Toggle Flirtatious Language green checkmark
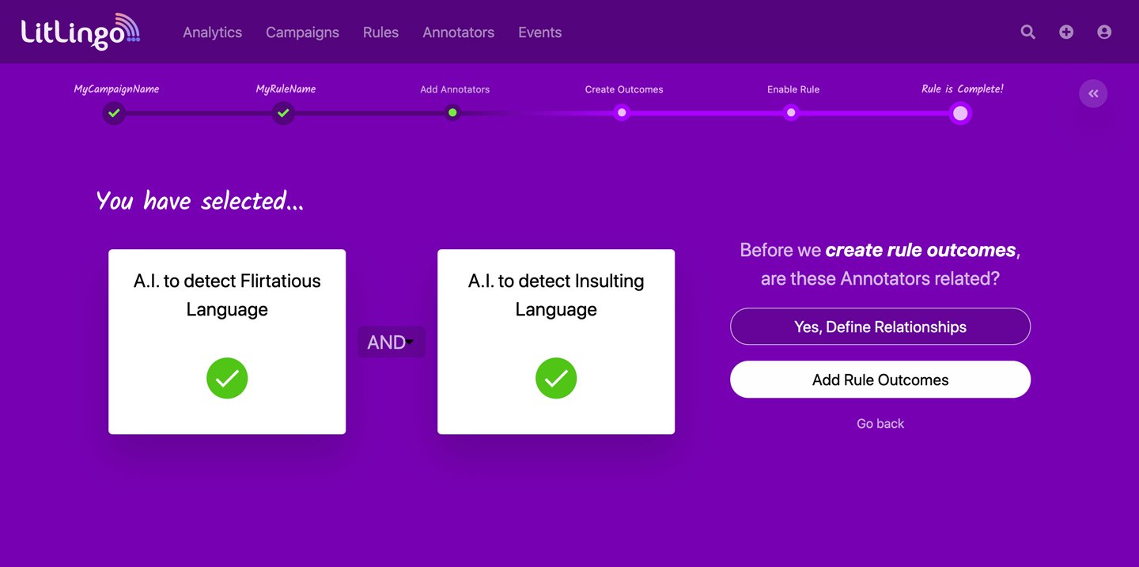The height and width of the screenshot is (567, 1139). point(227,379)
